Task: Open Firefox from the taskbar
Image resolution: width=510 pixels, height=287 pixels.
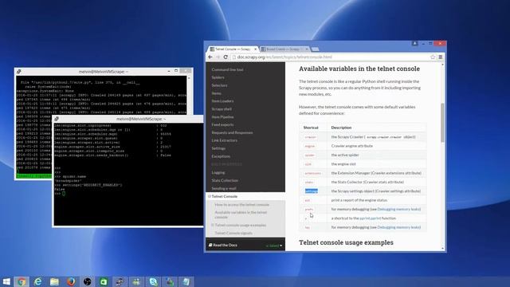Action: point(71,281)
